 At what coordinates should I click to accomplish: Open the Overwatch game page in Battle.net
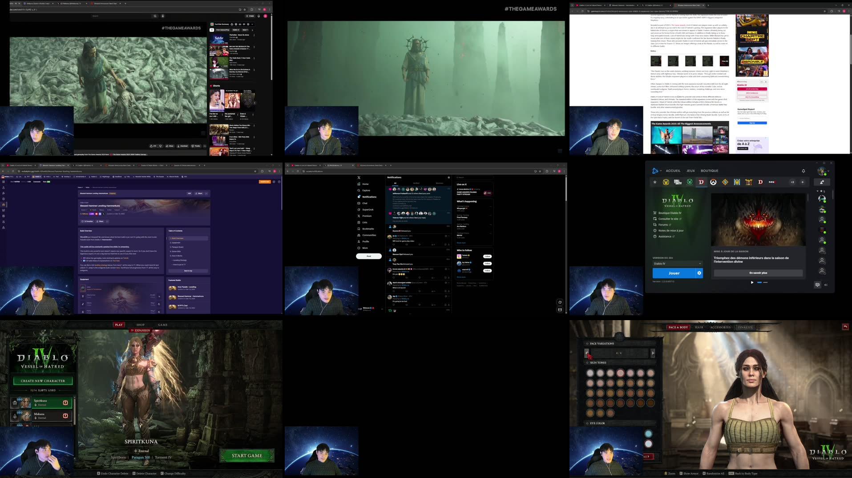click(x=713, y=182)
